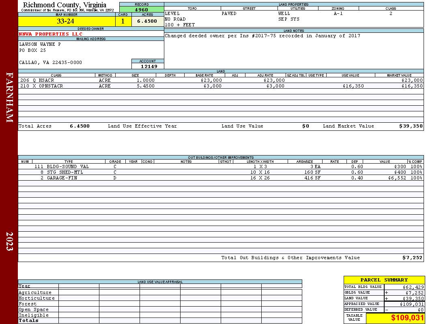
Task: Select CALLAO, VA 22435-0000 line
Action: 50,62
